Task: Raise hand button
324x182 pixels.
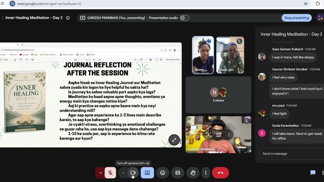Action: (x=193, y=173)
